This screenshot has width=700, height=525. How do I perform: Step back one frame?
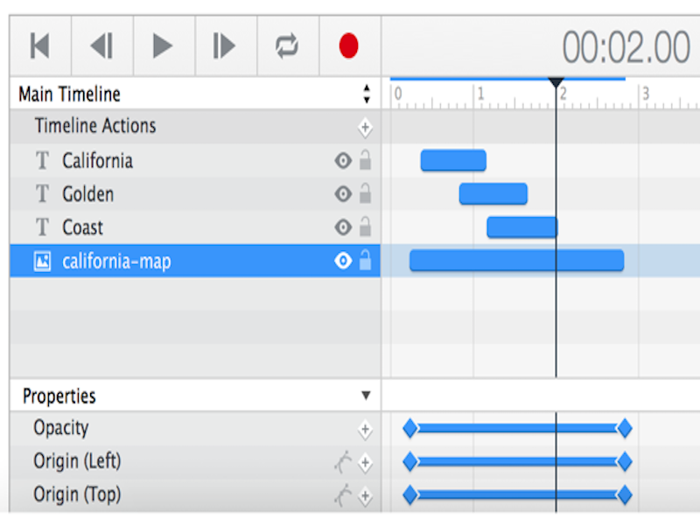click(102, 45)
